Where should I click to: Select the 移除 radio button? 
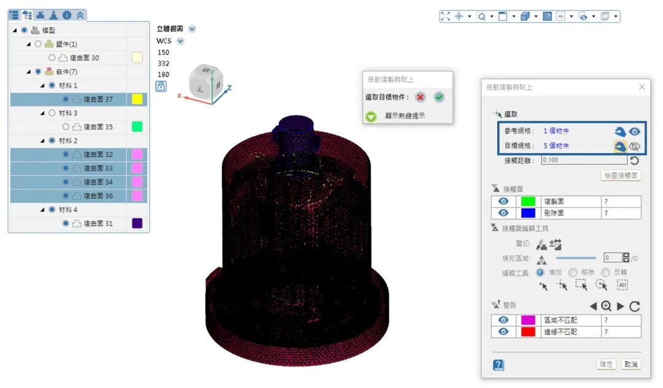[573, 272]
